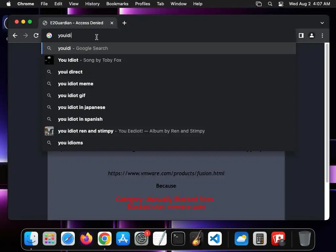Screen dimensions: 336x252
Task: Open the Tab menu
Action: pyautogui.click(x=160, y=4)
